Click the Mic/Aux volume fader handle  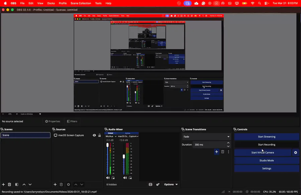point(107,145)
